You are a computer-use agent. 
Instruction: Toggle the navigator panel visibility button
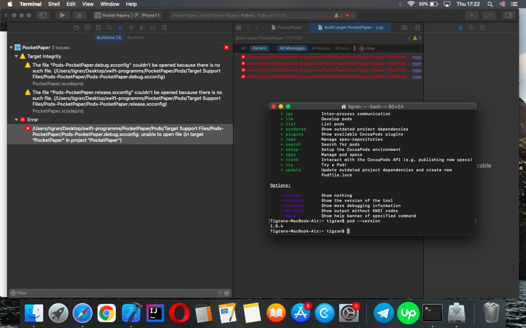[42, 15]
